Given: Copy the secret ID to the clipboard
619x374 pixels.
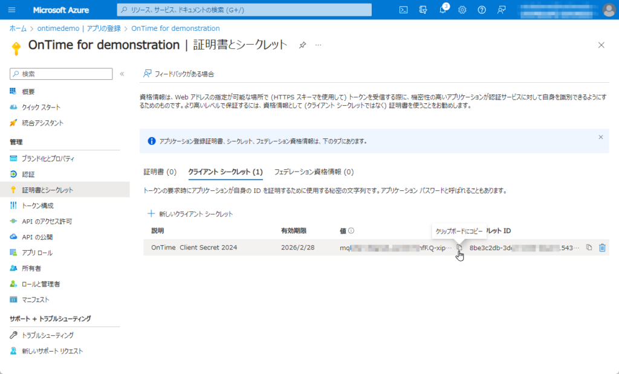Looking at the screenshot, I should click(589, 247).
